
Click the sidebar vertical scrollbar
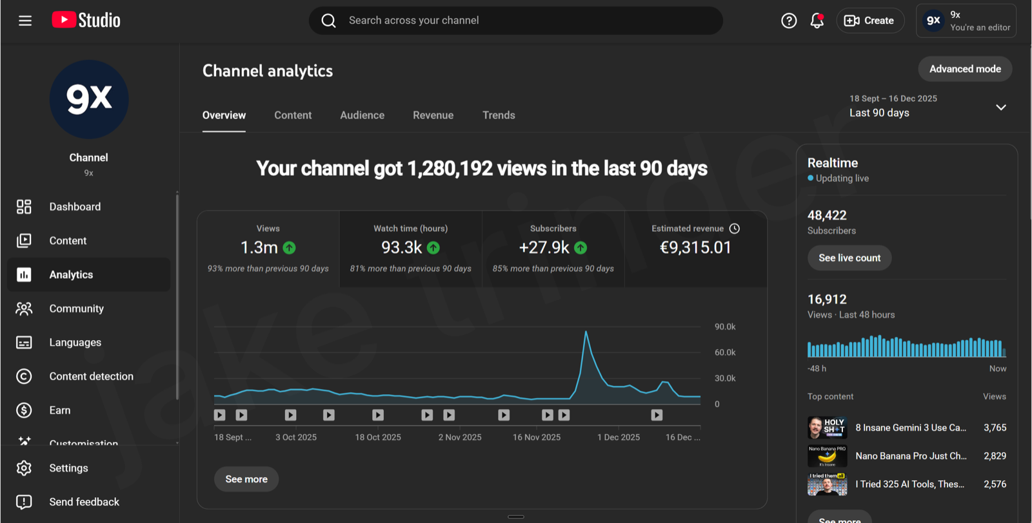point(177,296)
